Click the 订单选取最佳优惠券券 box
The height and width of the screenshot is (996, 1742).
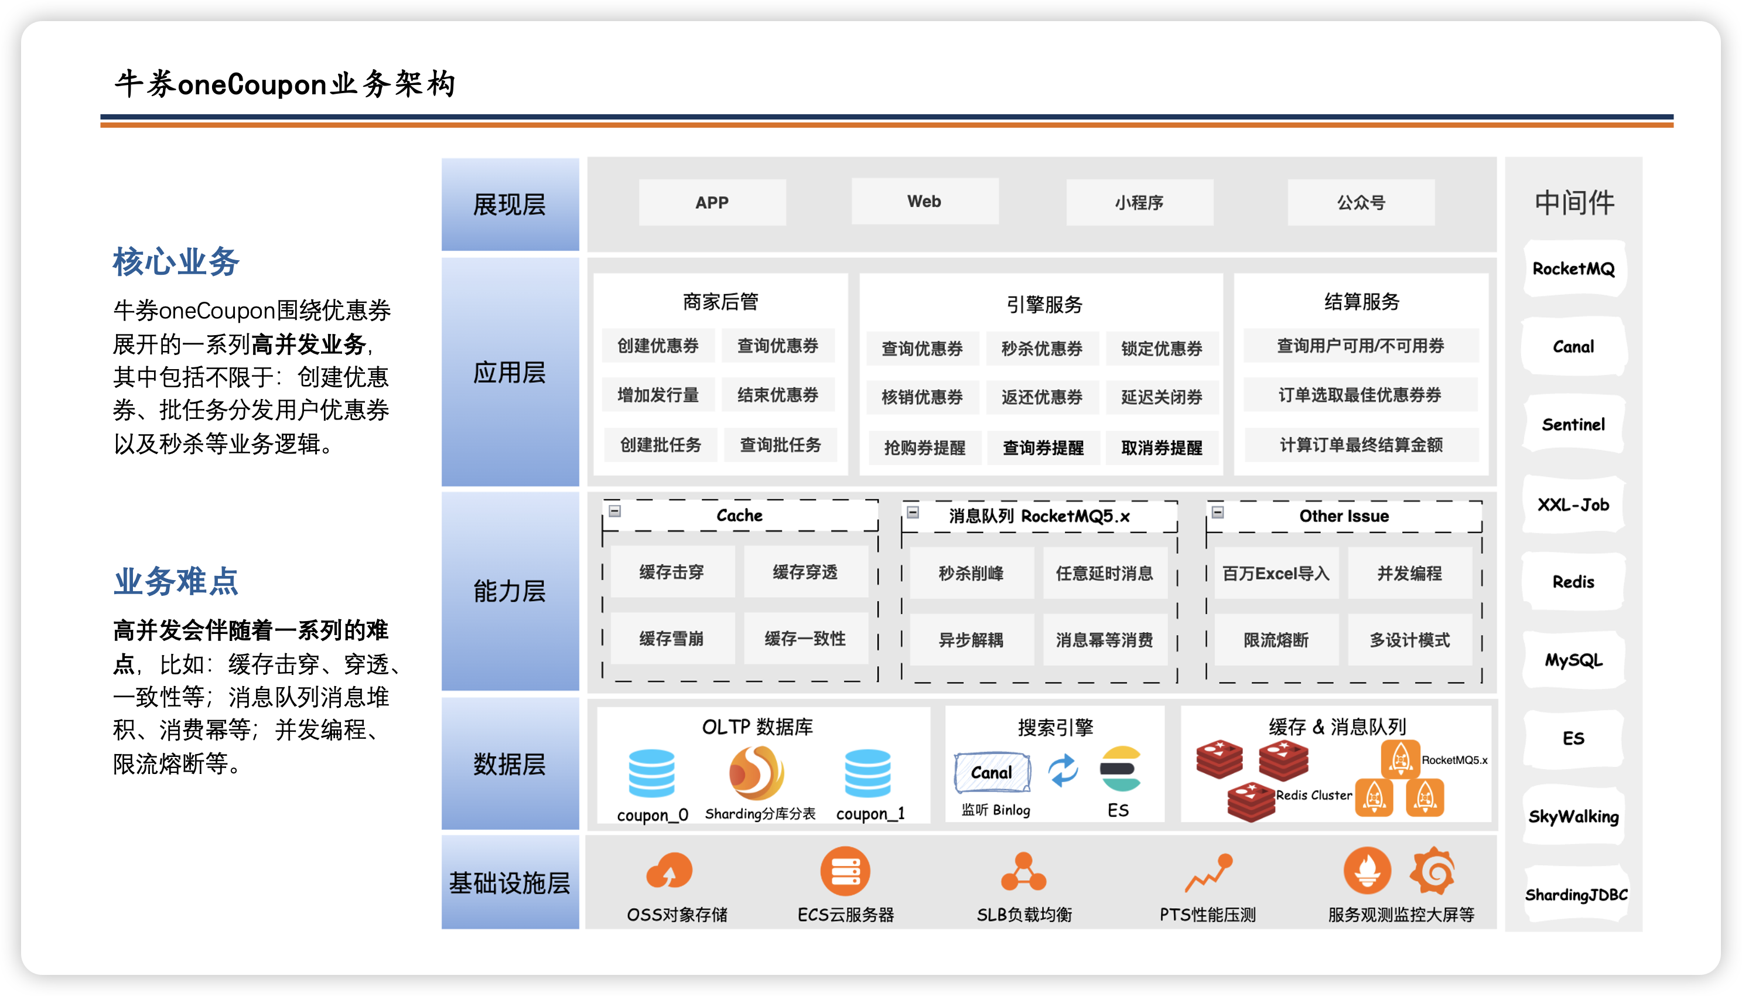pyautogui.click(x=1361, y=395)
